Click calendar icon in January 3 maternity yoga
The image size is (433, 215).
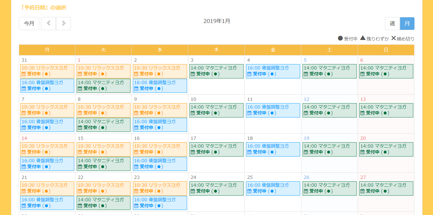(x=193, y=74)
